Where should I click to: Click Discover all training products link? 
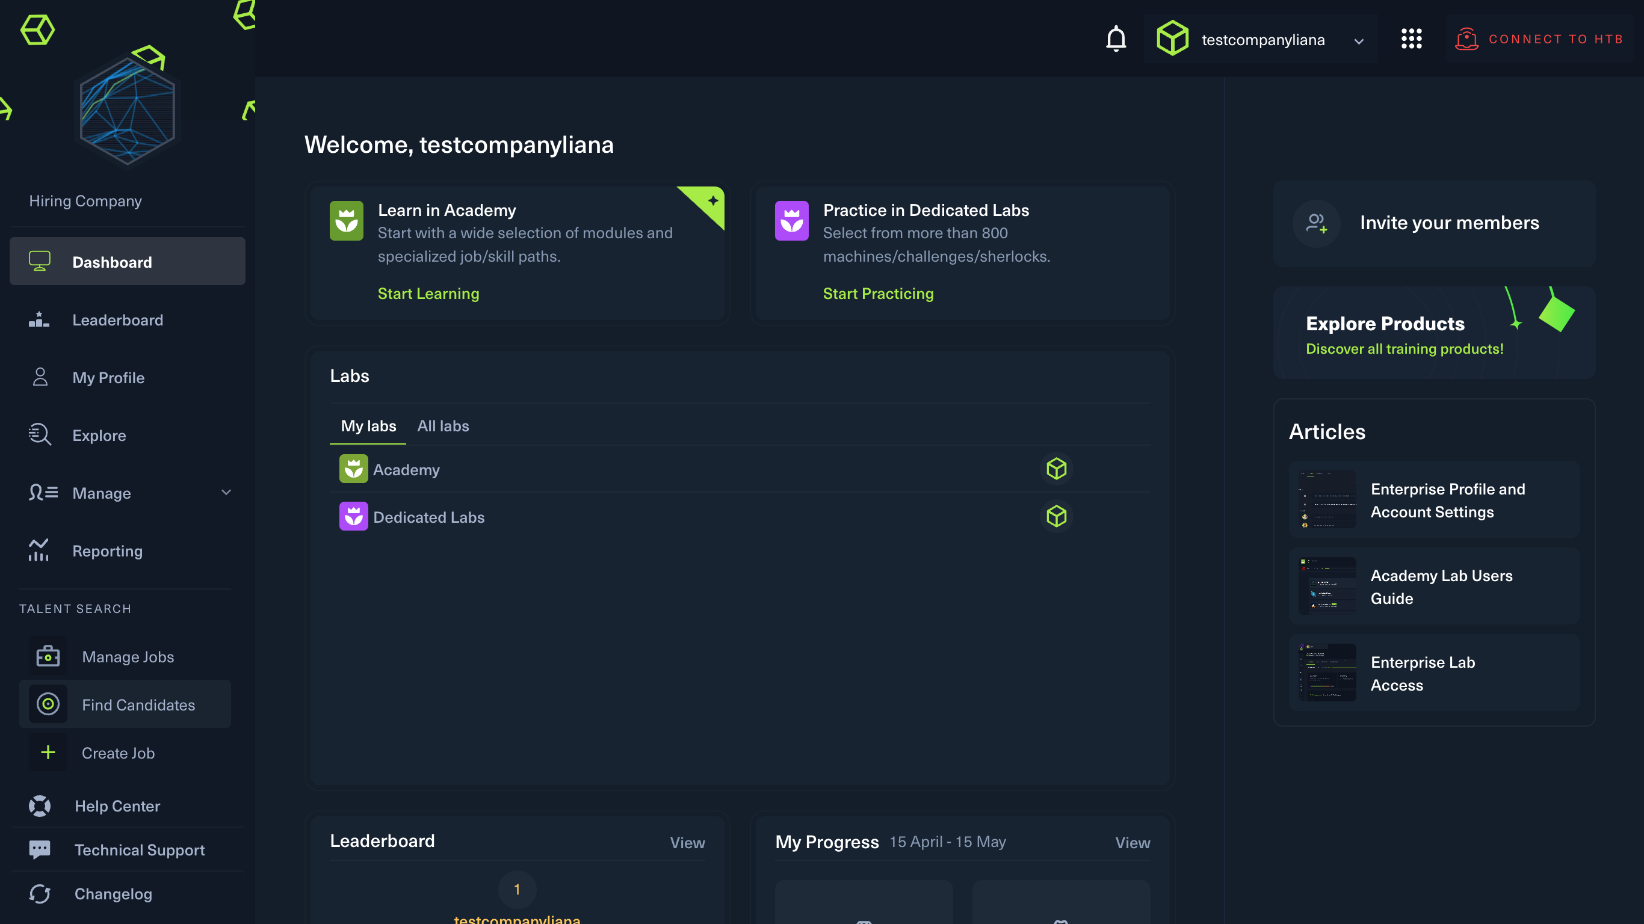click(1404, 348)
